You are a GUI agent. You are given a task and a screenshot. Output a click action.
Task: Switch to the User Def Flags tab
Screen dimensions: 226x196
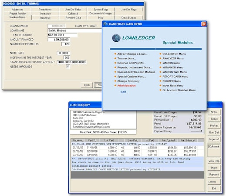tap(128, 10)
